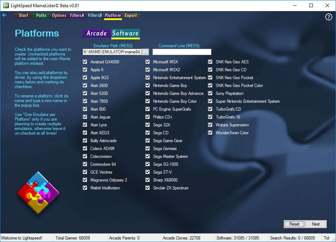
Task: Toggle the Sony Playstation checkbox
Action: pos(210,93)
